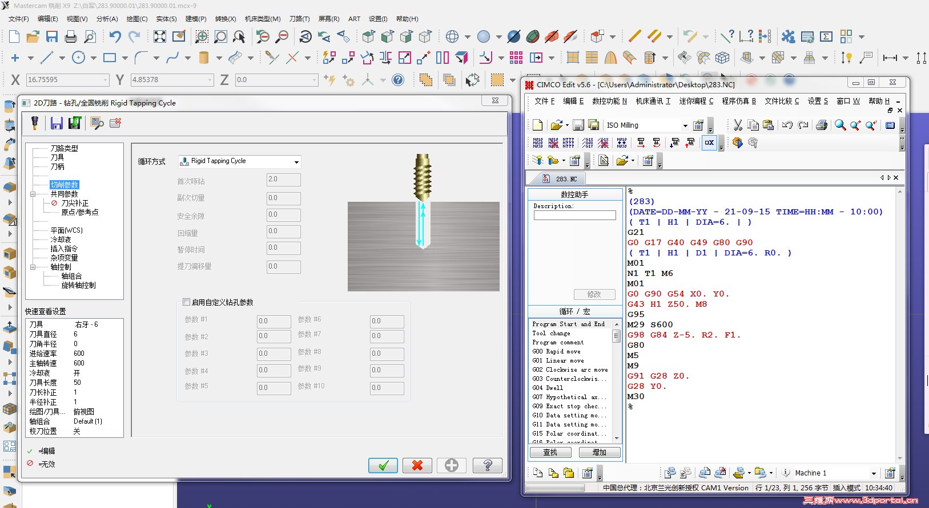The height and width of the screenshot is (508, 929).
Task: Undo the last action in Mastercam
Action: point(115,37)
